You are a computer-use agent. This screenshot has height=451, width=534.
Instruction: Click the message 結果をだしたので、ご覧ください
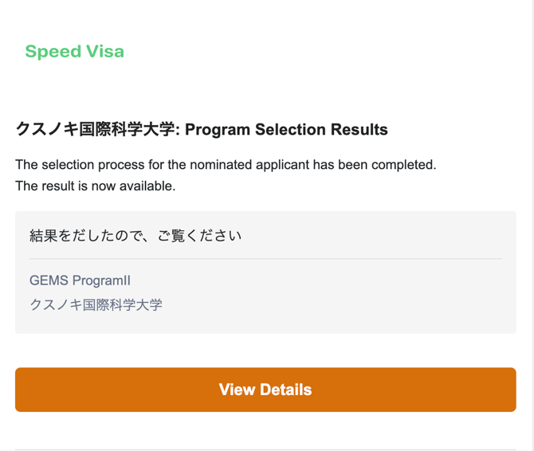click(x=135, y=236)
